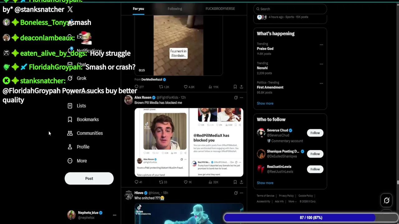The height and width of the screenshot is (224, 399).
Task: View analytics of Alex Rosen's post
Action: (x=213, y=182)
